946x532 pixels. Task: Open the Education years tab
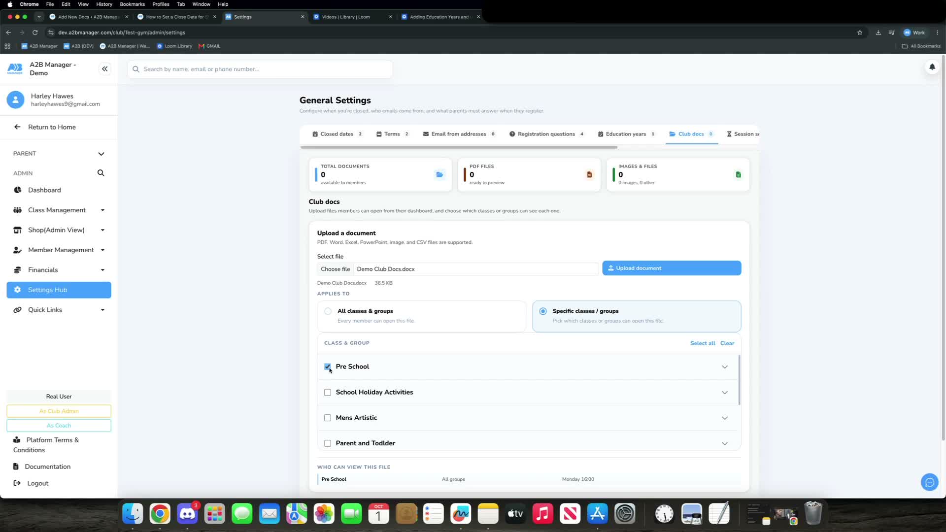tap(626, 134)
